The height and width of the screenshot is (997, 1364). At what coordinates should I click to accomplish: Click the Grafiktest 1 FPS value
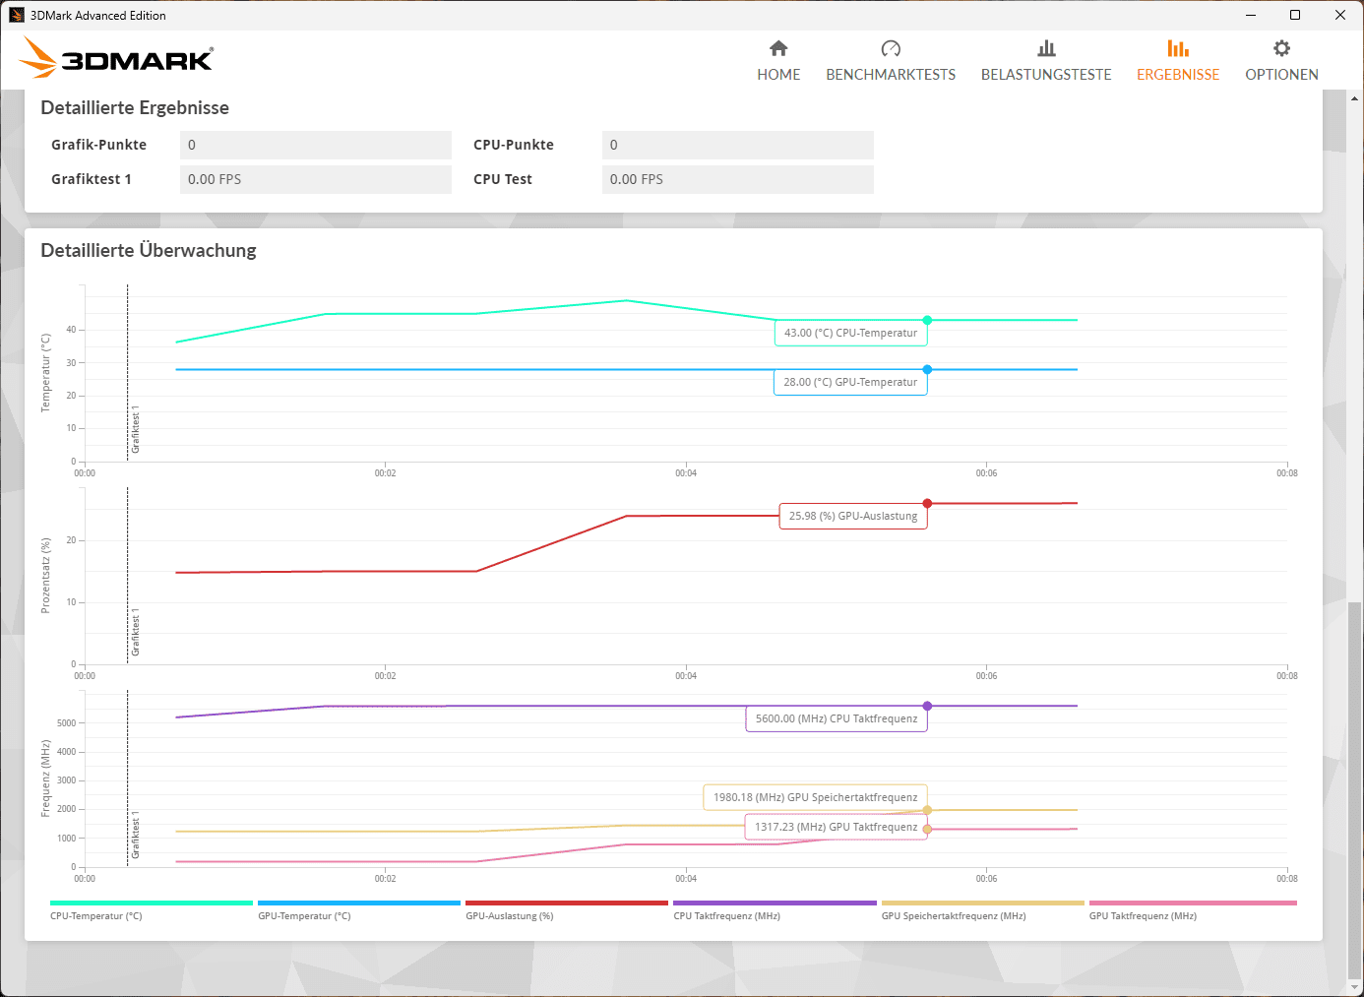coord(316,179)
